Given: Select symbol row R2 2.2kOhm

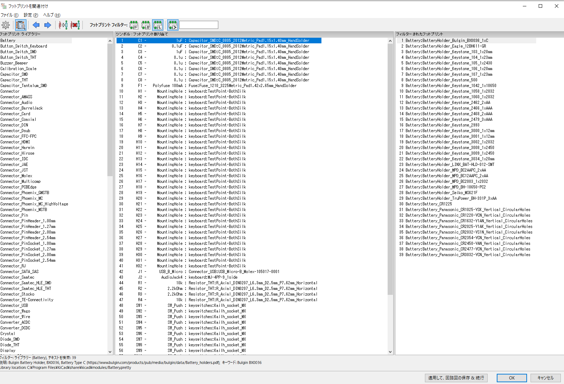Looking at the screenshot, I should pos(219,289).
